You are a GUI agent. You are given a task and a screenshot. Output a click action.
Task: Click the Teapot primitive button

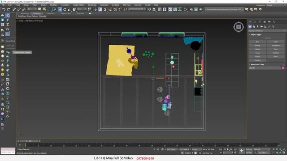(x=257, y=57)
